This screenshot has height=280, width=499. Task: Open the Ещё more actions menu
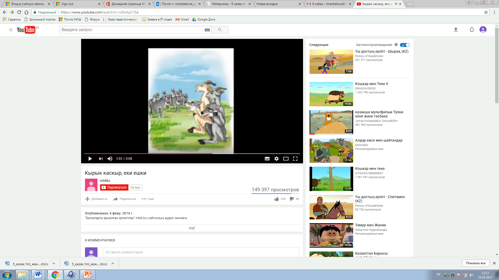point(148,199)
